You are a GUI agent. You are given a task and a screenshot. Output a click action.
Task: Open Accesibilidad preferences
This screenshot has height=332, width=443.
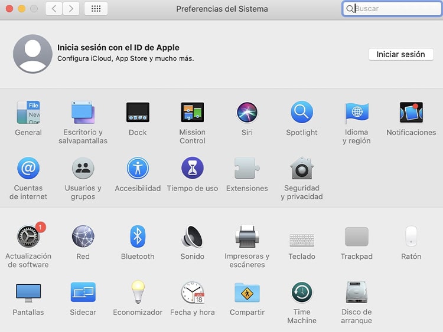(x=138, y=168)
